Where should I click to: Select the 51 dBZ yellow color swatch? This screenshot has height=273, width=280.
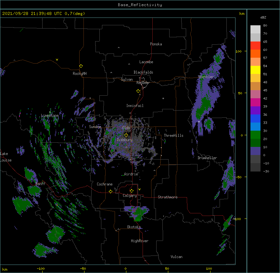[255, 70]
